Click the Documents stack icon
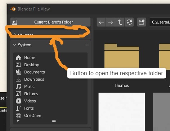This screenshot has width=170, height=131. coord(18,72)
